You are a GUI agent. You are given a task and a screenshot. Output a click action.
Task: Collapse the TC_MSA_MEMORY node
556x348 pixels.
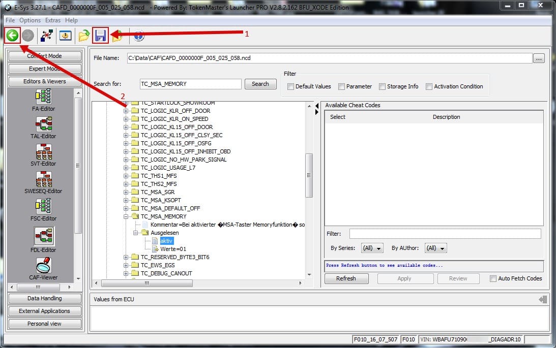pyautogui.click(x=126, y=216)
